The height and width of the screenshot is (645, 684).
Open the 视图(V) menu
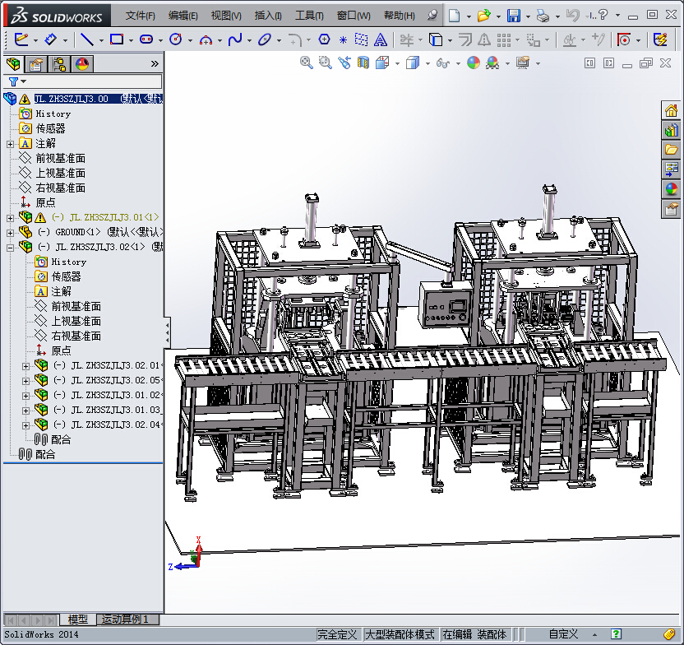point(226,16)
